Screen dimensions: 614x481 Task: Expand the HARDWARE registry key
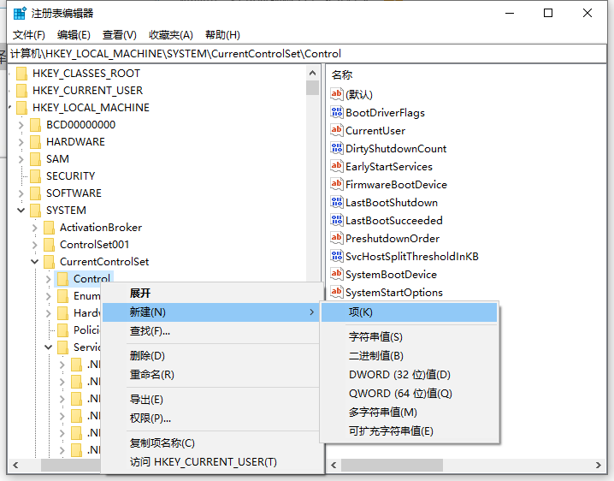tap(21, 142)
